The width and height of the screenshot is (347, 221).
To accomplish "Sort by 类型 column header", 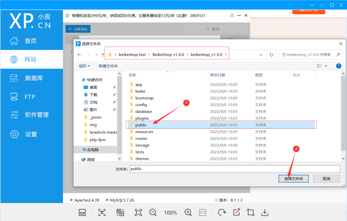I will coord(259,75).
